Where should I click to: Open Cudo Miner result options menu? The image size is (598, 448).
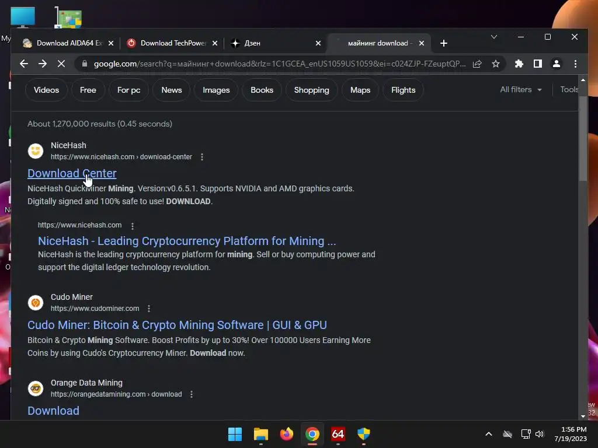tap(149, 309)
